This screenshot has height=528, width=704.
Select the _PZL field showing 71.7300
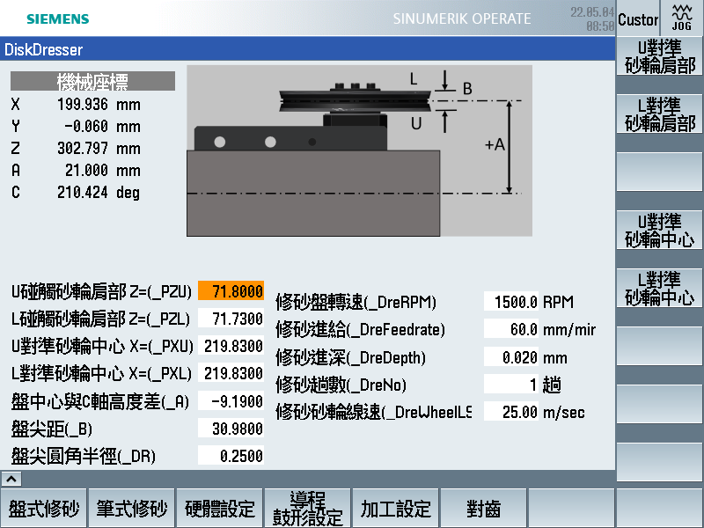pyautogui.click(x=231, y=319)
